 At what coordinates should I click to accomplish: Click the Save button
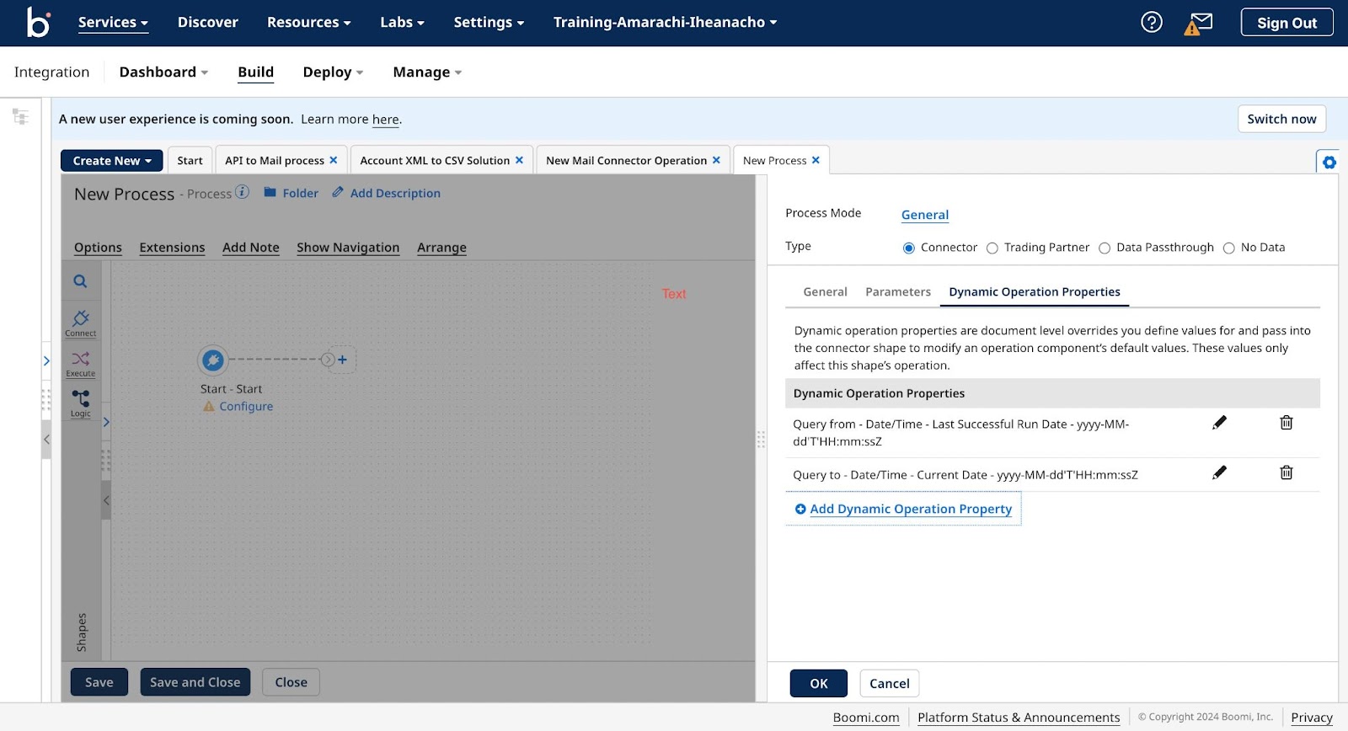[x=99, y=682]
